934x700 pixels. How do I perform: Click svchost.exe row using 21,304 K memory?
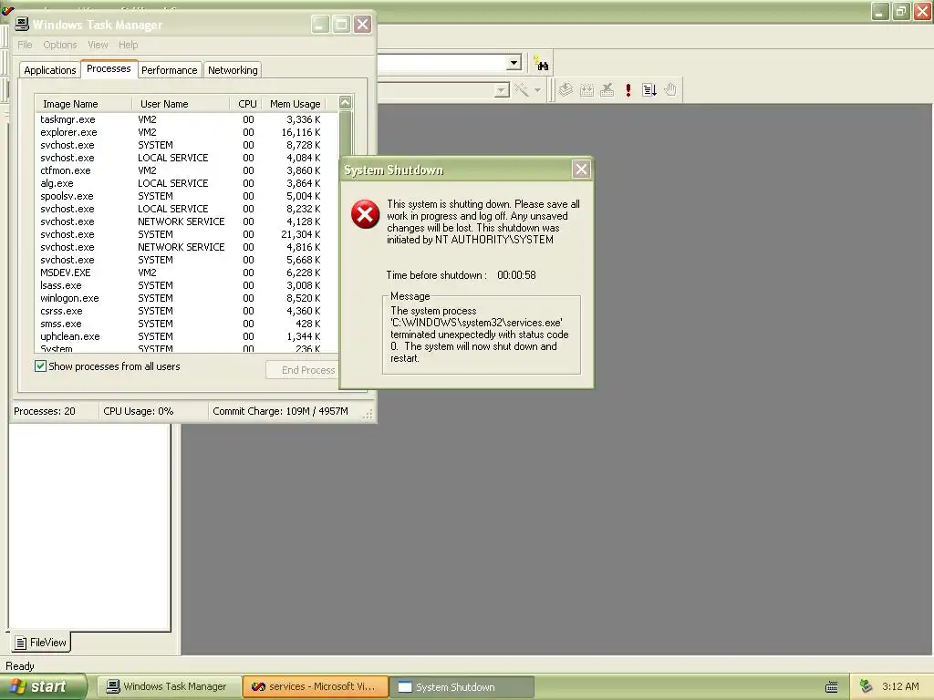[x=186, y=234]
